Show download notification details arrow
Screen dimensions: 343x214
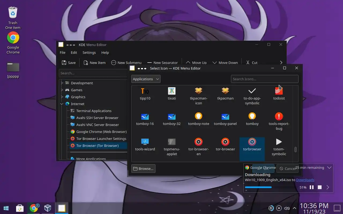pos(328,188)
